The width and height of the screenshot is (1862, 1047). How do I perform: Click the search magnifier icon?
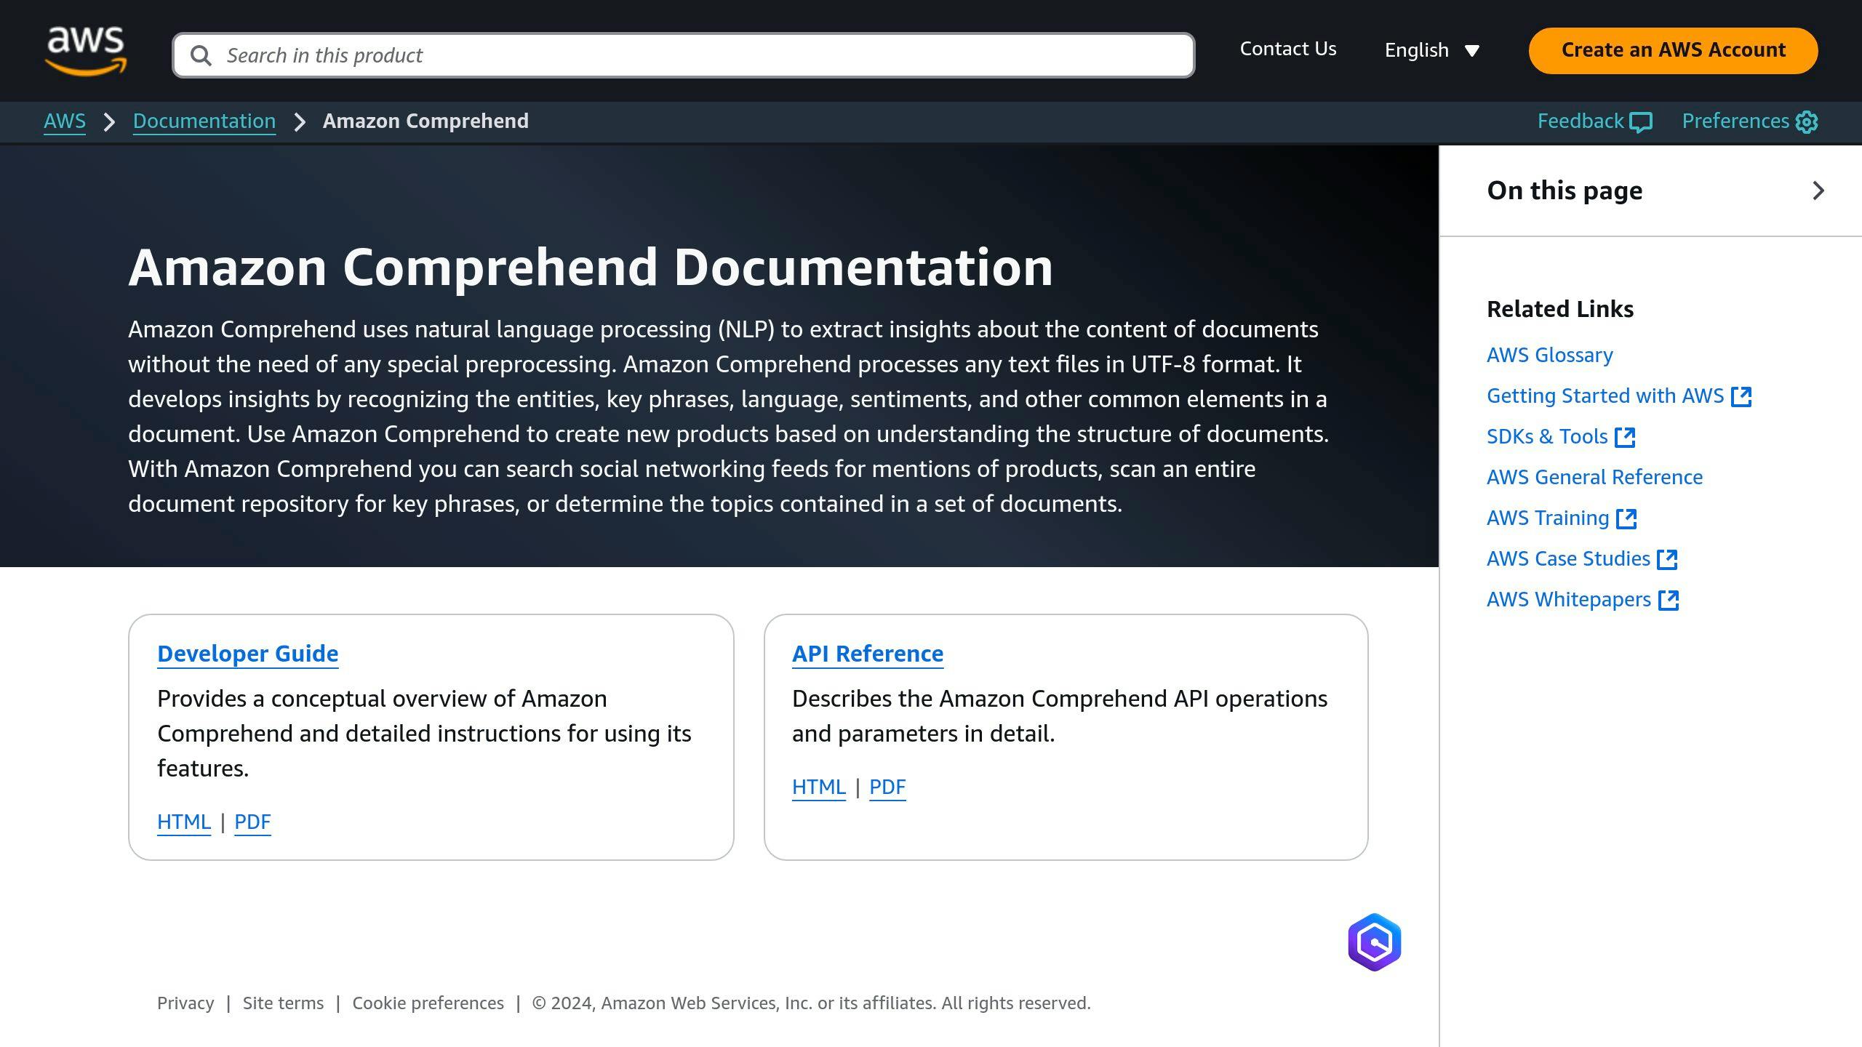click(201, 55)
